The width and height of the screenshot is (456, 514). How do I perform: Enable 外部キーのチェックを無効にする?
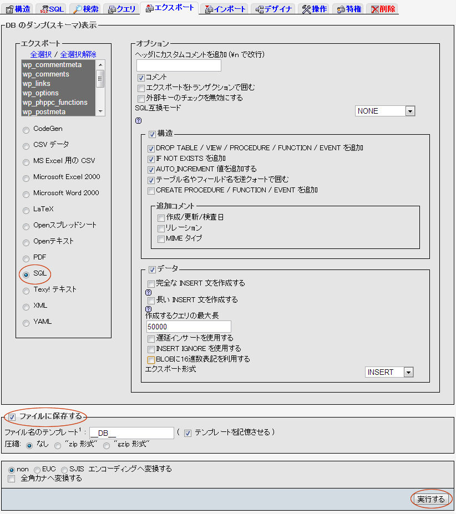click(x=141, y=99)
